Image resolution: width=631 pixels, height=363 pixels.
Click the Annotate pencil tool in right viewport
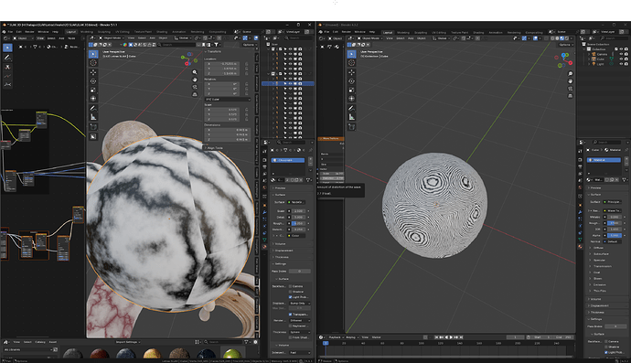352,108
